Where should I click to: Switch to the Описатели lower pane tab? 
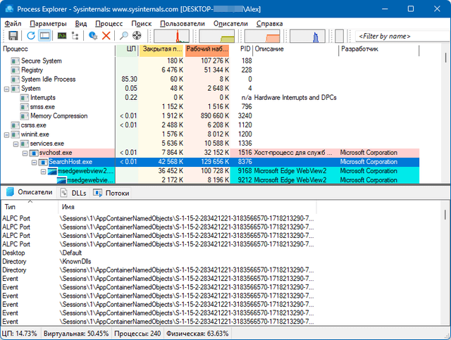pyautogui.click(x=30, y=192)
